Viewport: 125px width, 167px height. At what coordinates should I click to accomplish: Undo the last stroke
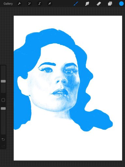(3, 139)
